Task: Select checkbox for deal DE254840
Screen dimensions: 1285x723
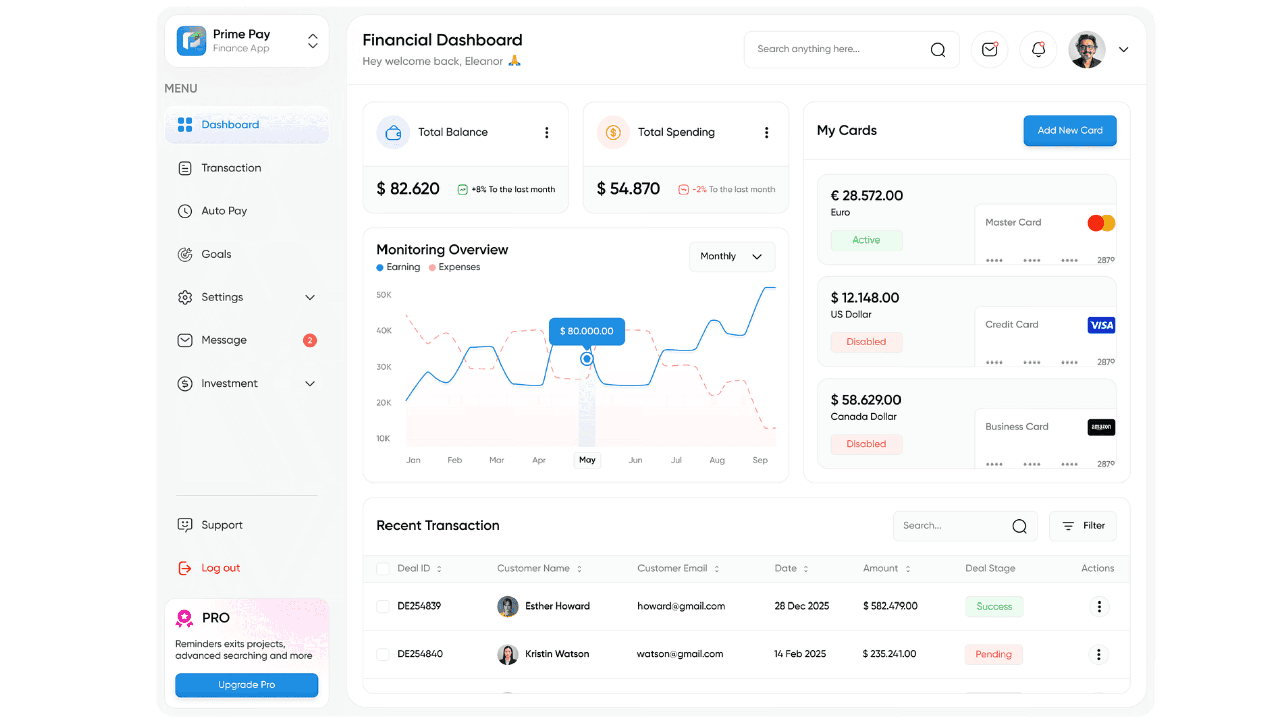Action: click(x=383, y=654)
